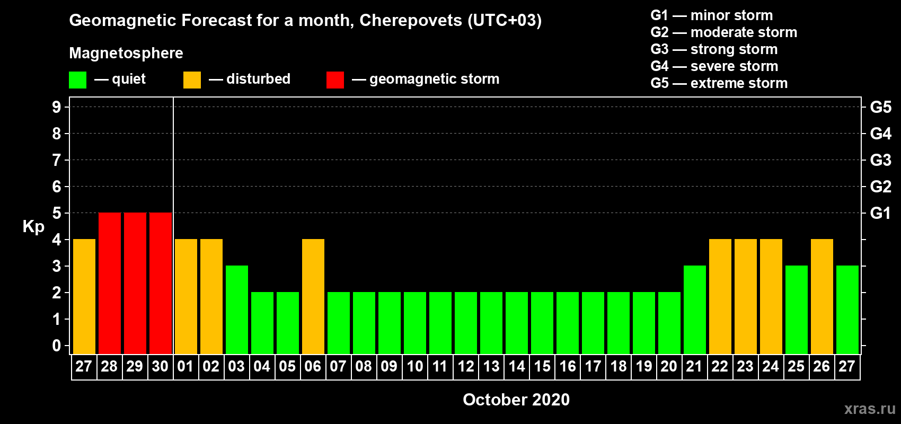901x424 pixels.
Task: Click the yellow disturbed legend swatch
Action: [x=192, y=80]
